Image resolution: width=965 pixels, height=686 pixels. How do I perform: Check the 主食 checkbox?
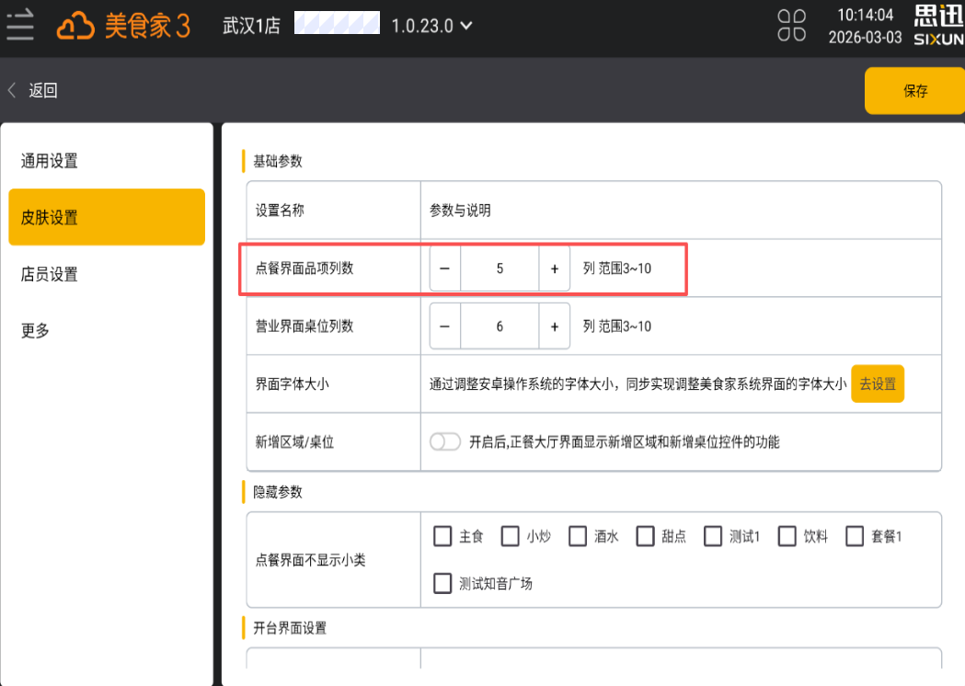[442, 536]
